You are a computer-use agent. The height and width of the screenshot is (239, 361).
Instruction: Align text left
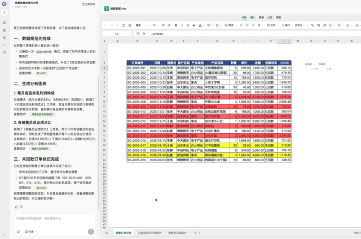[x=241, y=25]
